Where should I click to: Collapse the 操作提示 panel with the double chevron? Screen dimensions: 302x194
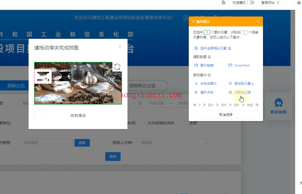257,21
